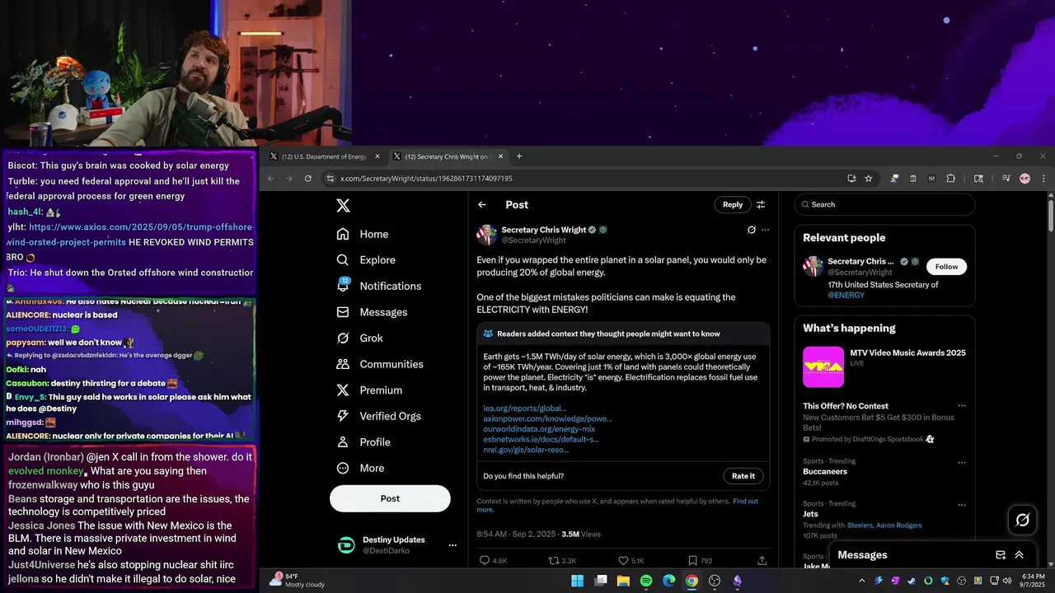Open ourworldindata.org/energy-mix link

[539, 429]
